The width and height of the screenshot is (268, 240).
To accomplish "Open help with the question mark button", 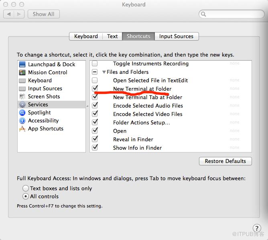I will point(257,228).
